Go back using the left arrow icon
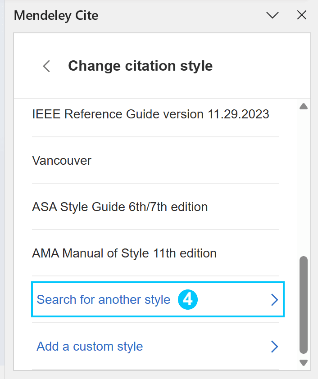This screenshot has width=318, height=379. pos(46,66)
